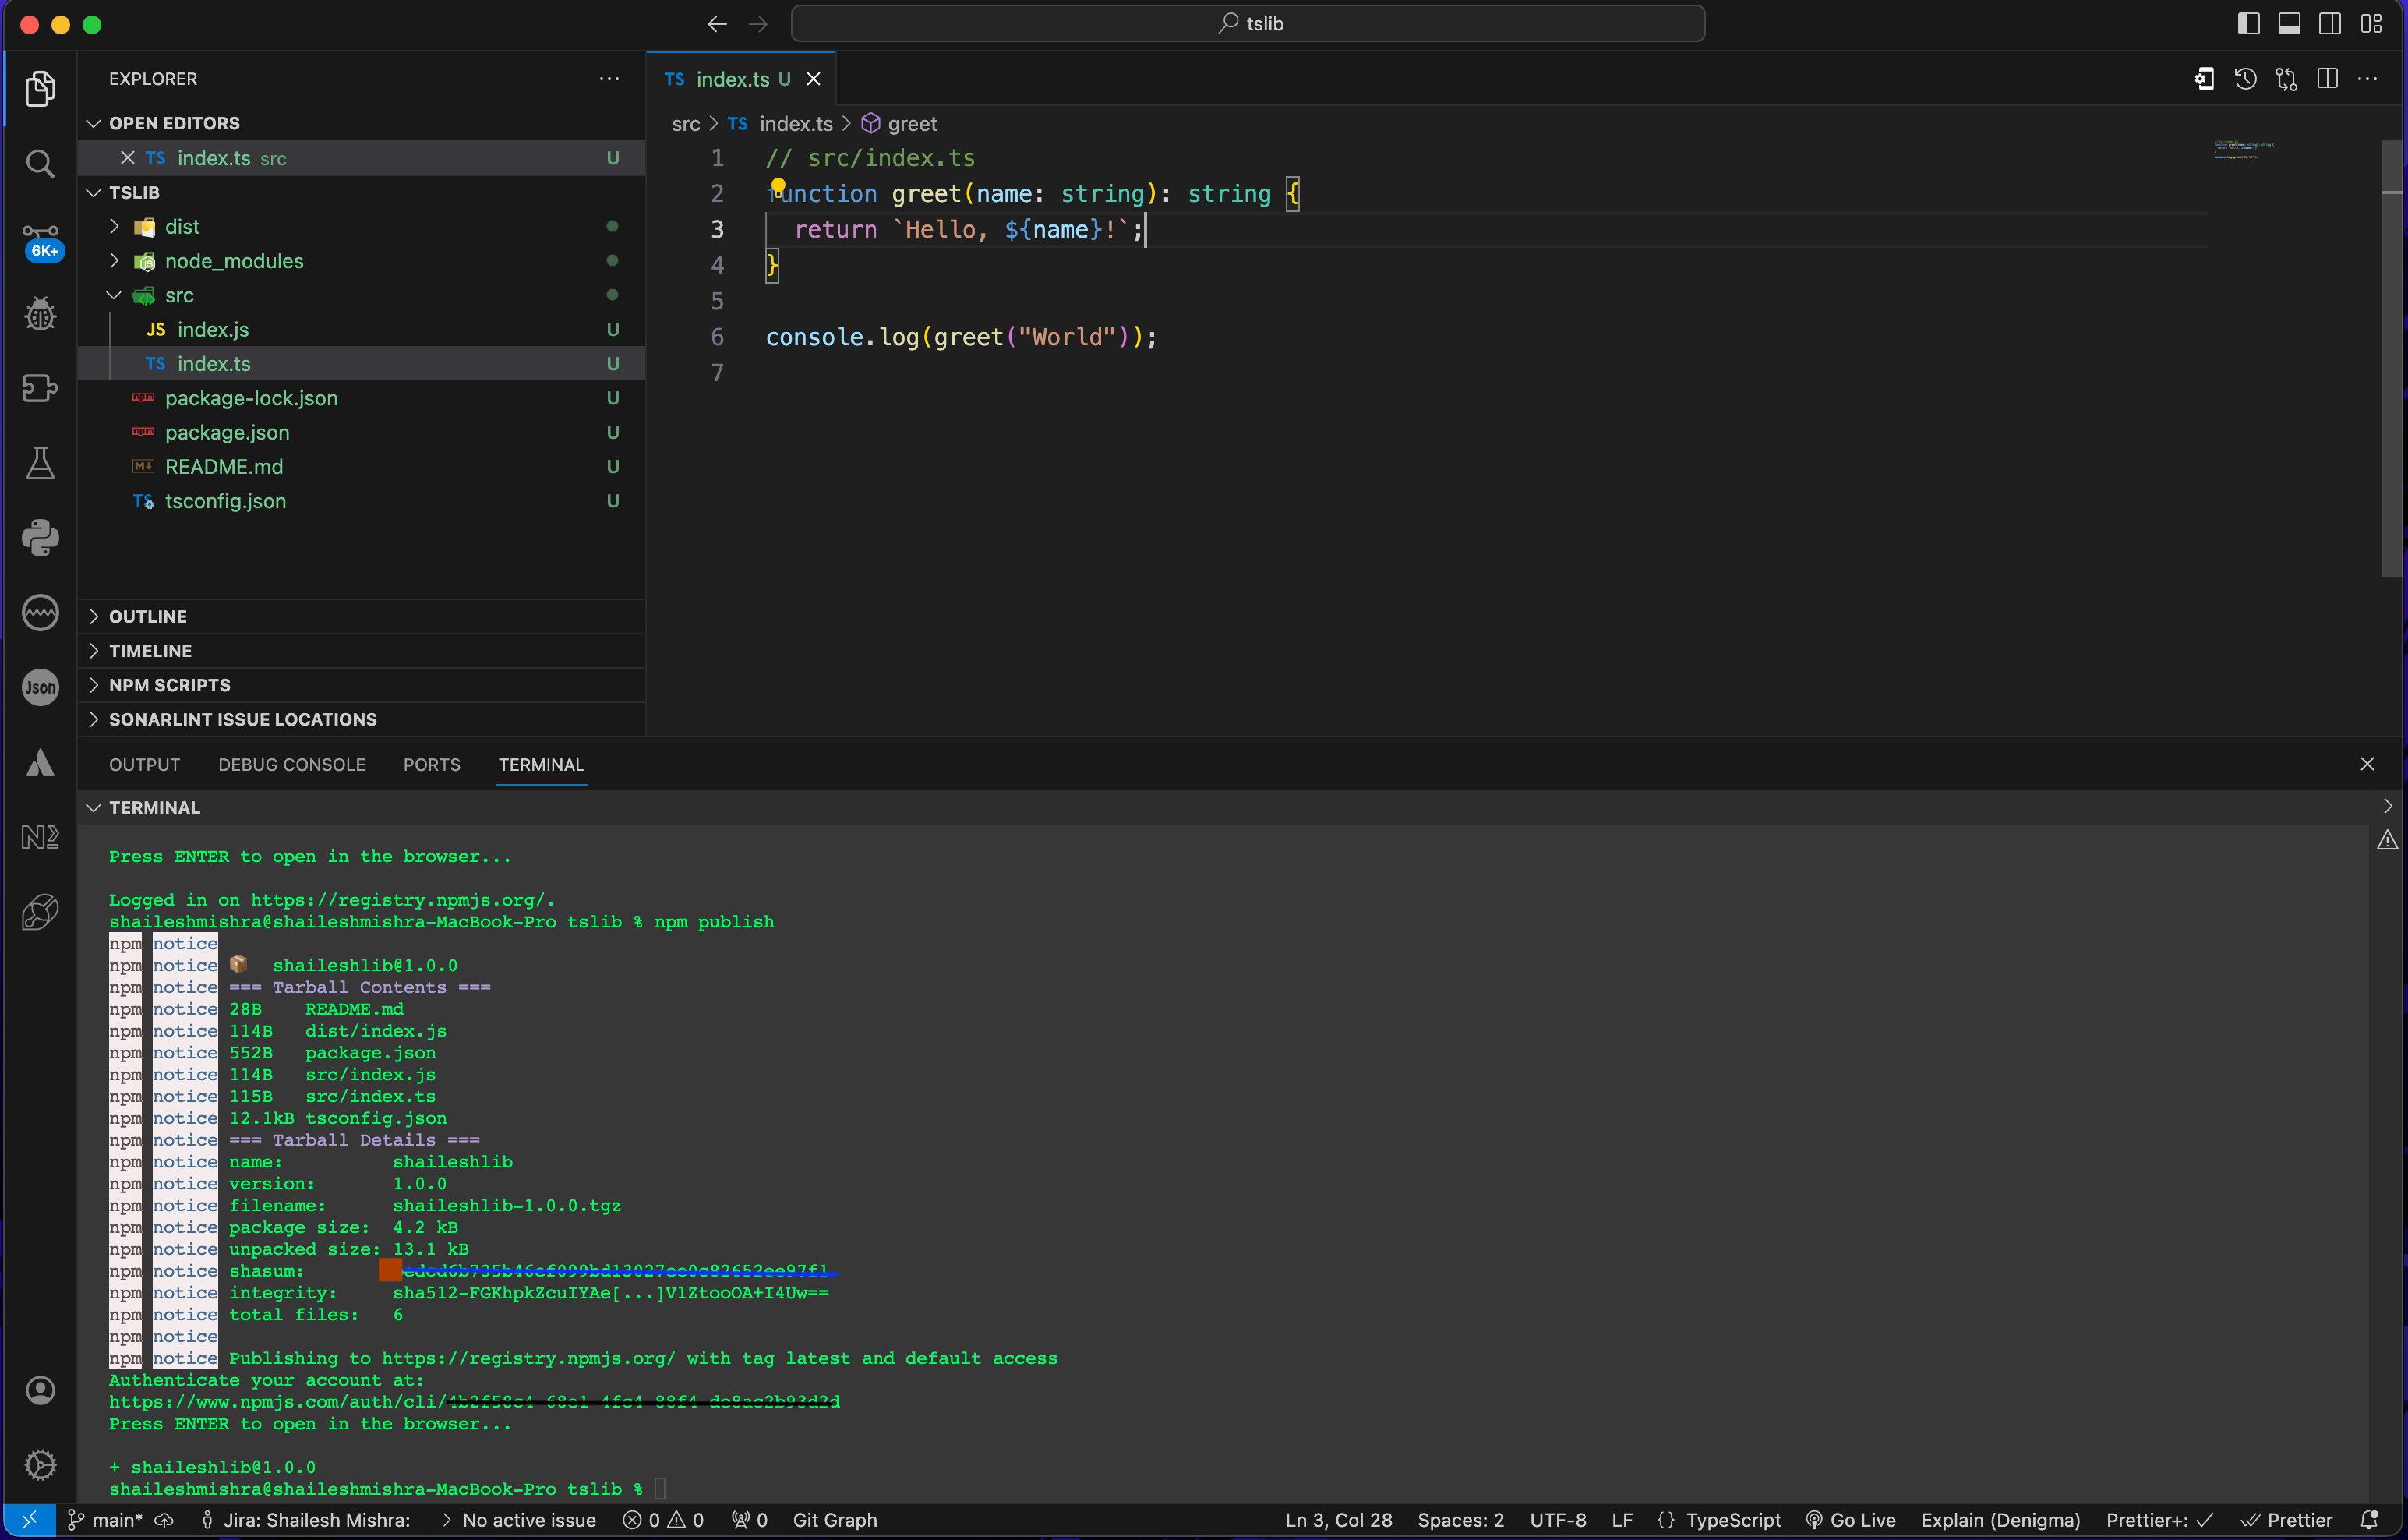The width and height of the screenshot is (2408, 1540).
Task: Click the Go Live status bar icon
Action: pyautogui.click(x=1850, y=1520)
